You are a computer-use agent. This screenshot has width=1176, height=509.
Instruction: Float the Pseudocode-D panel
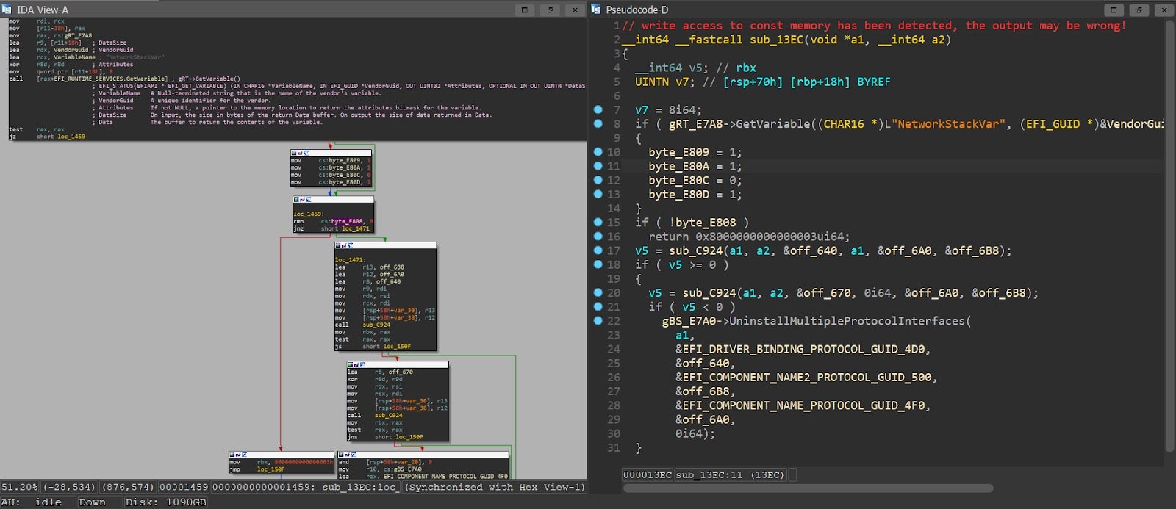pyautogui.click(x=1139, y=10)
